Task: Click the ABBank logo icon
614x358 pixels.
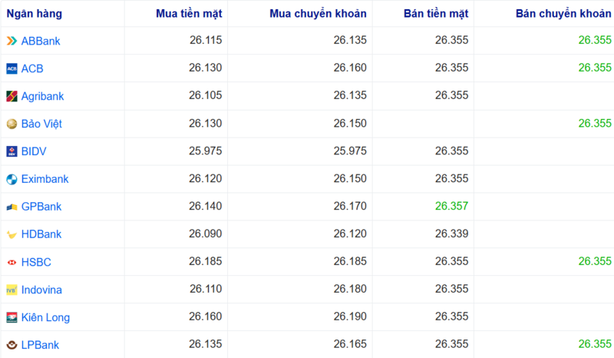Action: (12, 41)
